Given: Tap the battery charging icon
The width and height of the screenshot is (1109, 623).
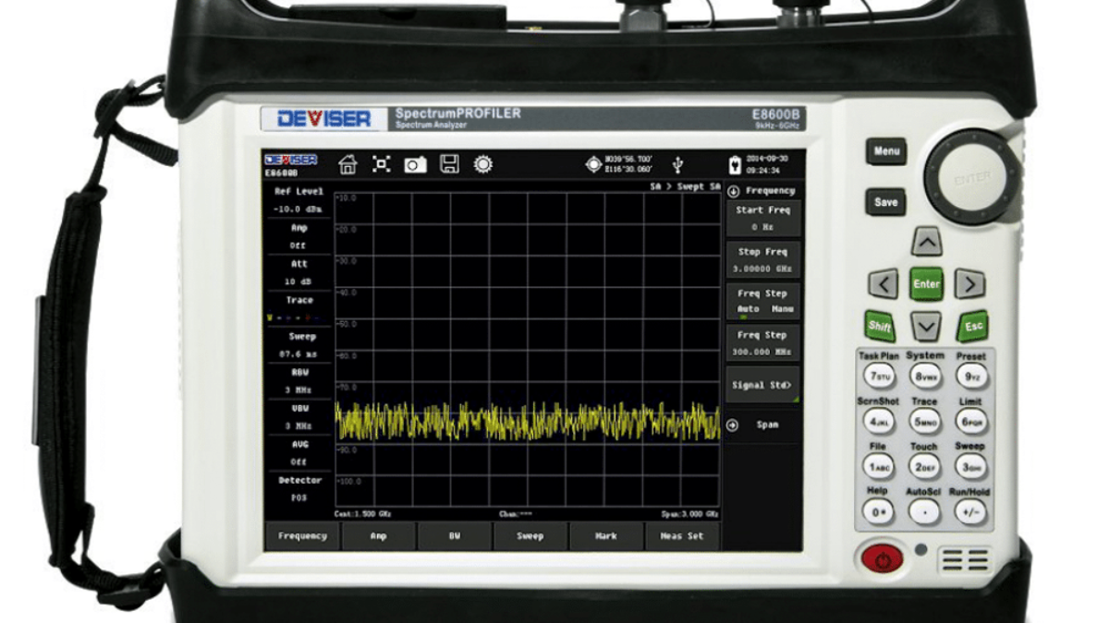Looking at the screenshot, I should 735,164.
